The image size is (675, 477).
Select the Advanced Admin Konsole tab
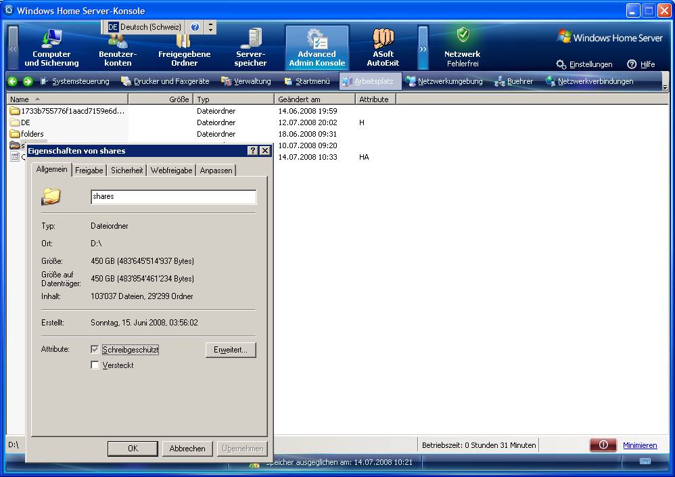coord(317,47)
